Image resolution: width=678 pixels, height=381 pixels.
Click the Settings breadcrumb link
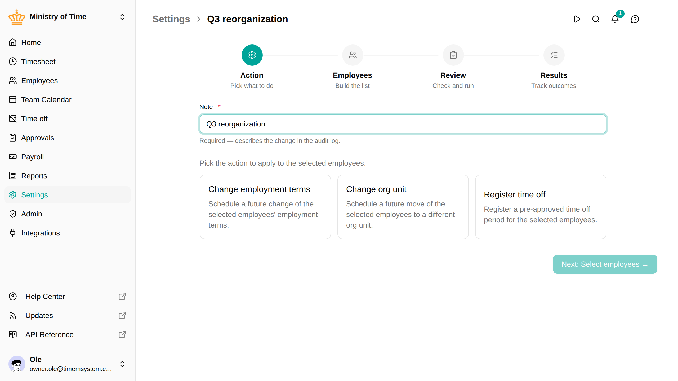(171, 19)
